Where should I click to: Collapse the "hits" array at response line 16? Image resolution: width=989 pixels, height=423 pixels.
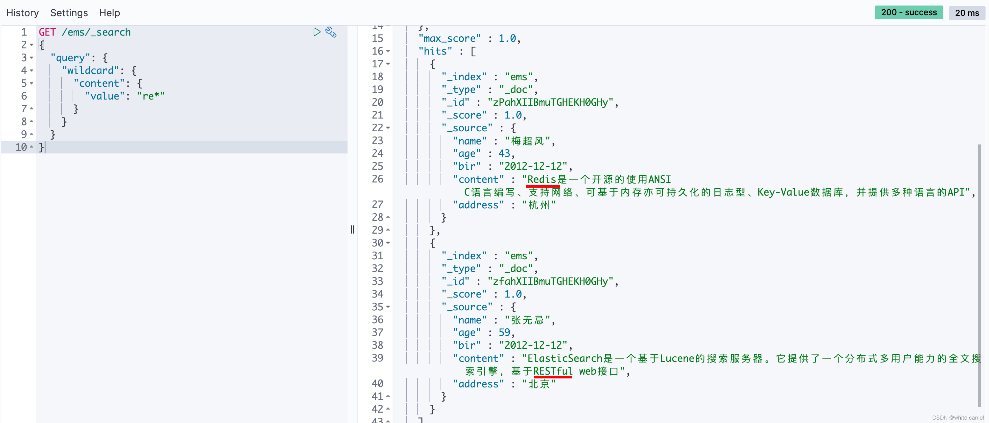pyautogui.click(x=388, y=51)
